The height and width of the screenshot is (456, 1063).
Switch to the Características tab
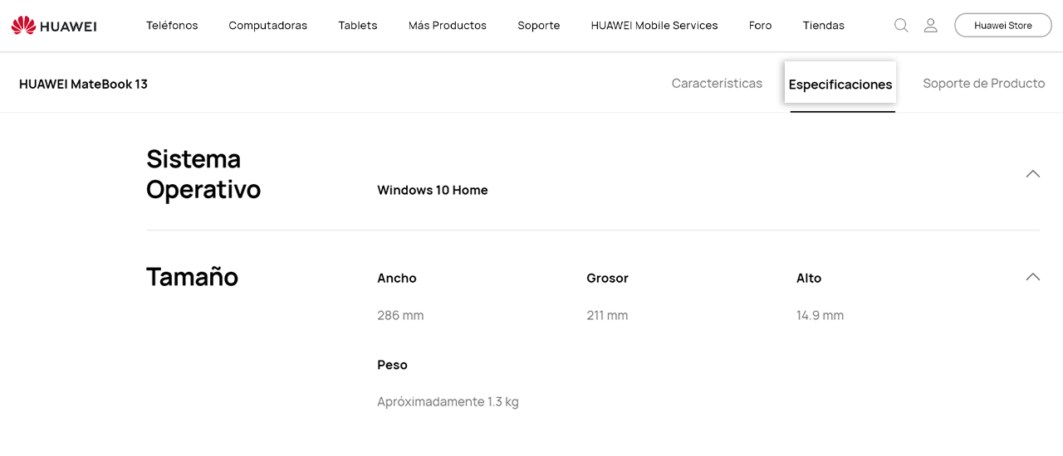coord(717,83)
